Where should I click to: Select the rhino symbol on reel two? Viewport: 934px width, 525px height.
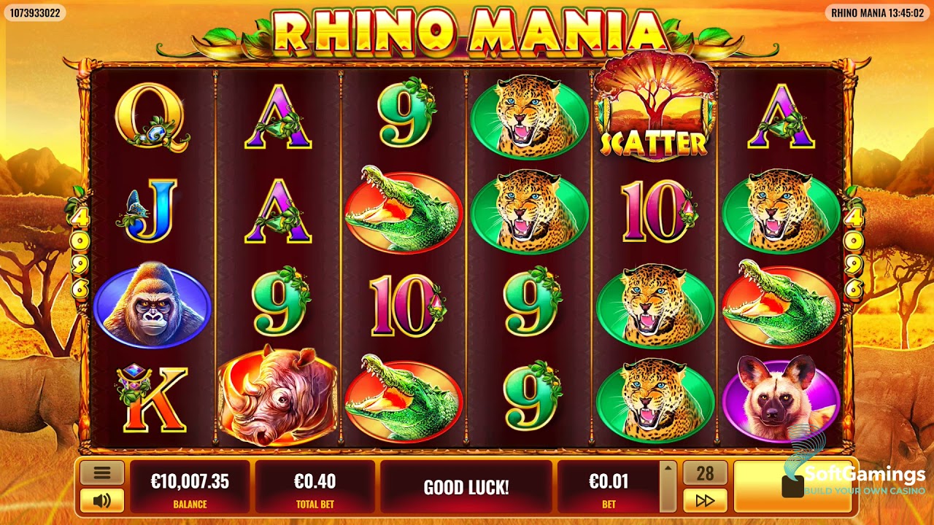coord(277,394)
